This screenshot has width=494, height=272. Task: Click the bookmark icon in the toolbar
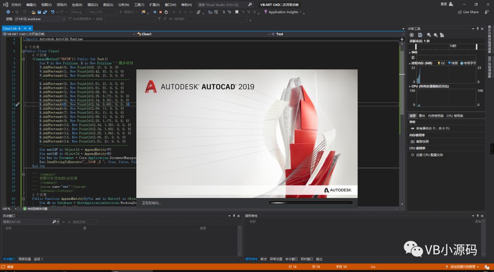pos(236,12)
